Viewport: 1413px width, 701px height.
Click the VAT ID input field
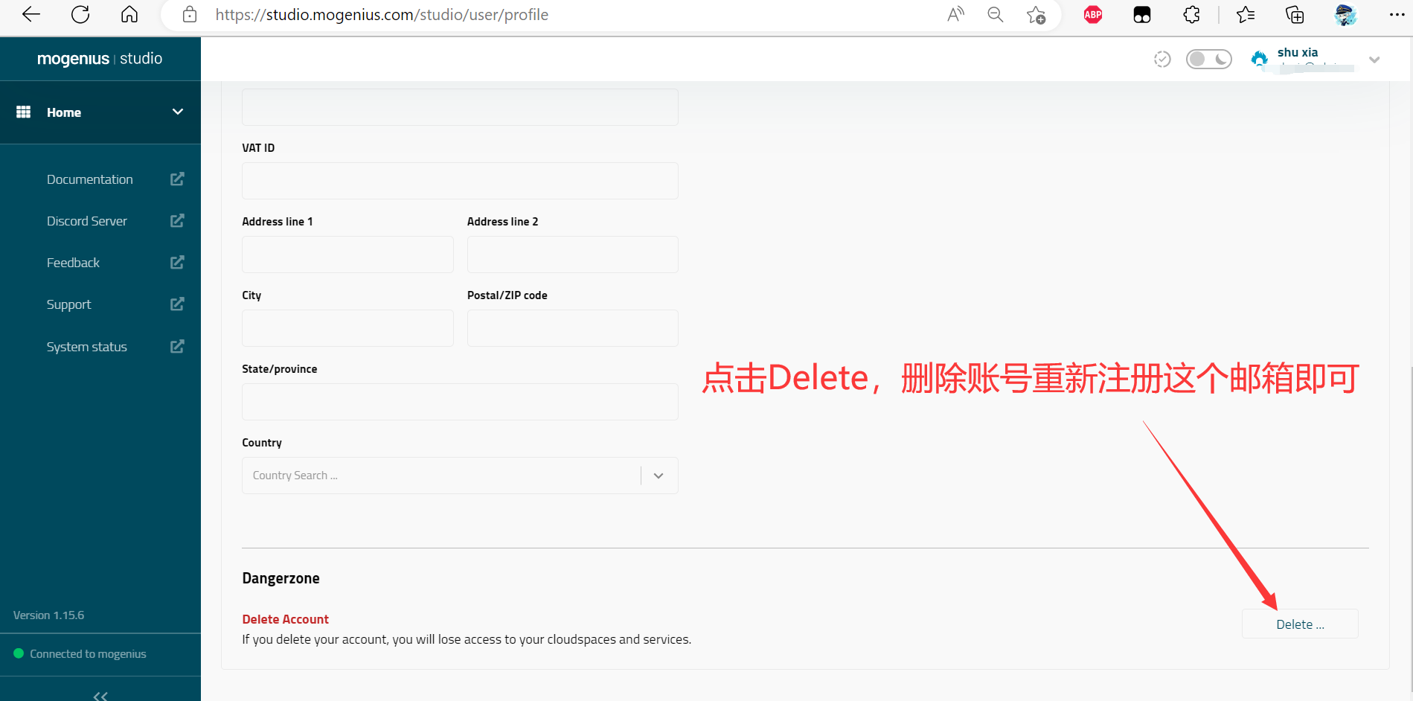click(x=460, y=181)
